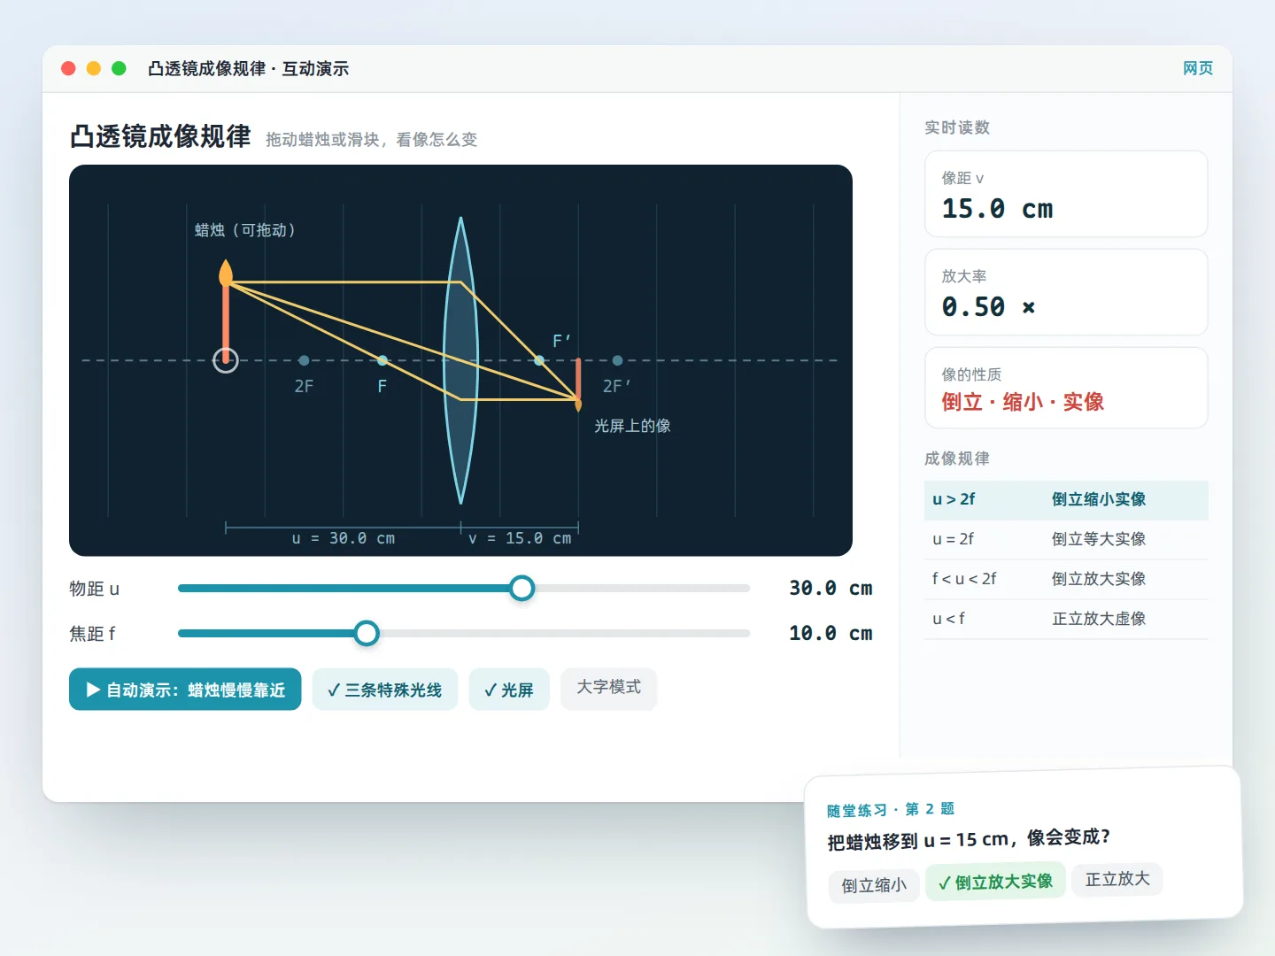Click the convex lens shape
The width and height of the screenshot is (1275, 956).
coord(460,360)
